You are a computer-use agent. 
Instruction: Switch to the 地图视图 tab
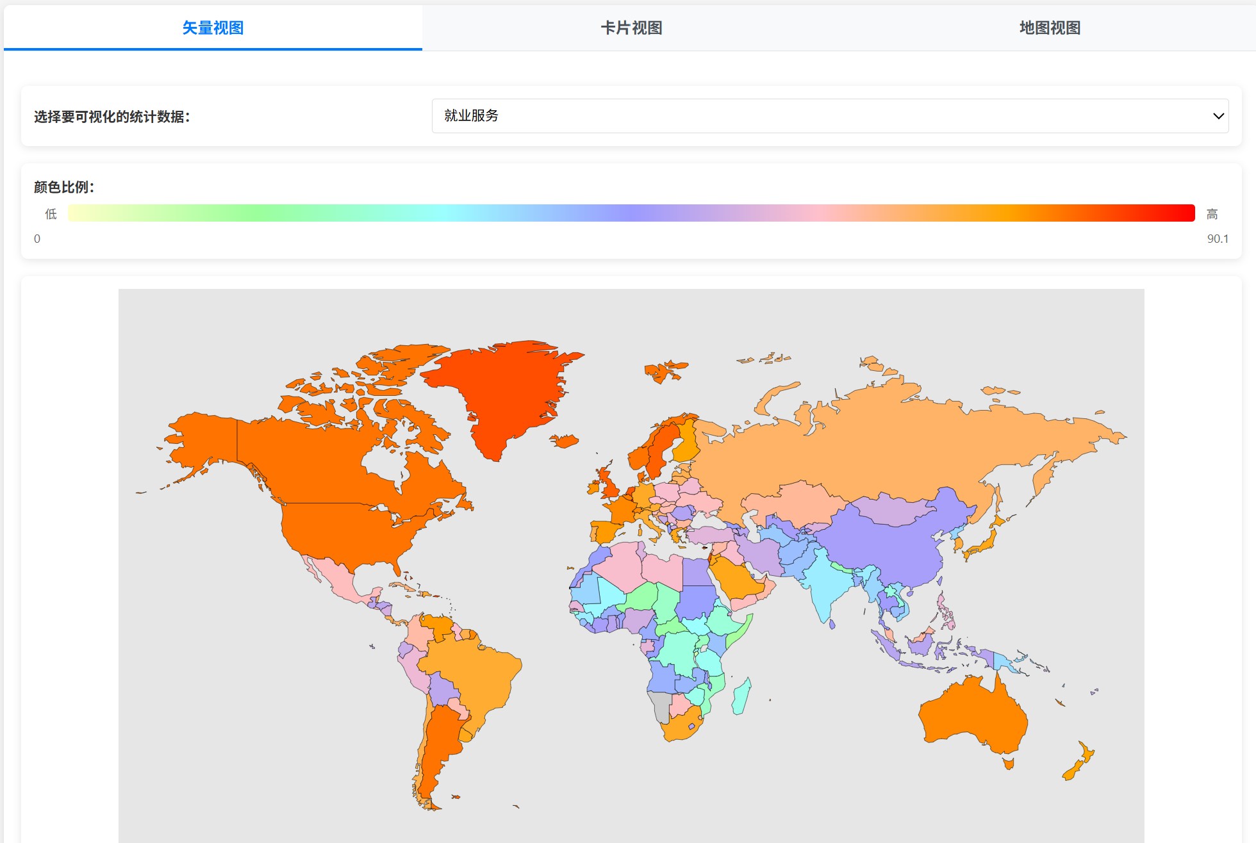tap(1050, 28)
